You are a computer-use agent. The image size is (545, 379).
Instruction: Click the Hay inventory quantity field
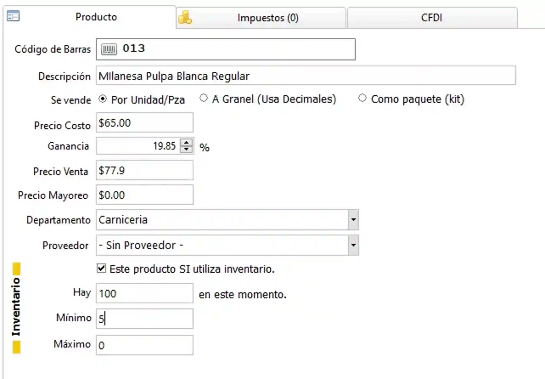click(x=144, y=293)
